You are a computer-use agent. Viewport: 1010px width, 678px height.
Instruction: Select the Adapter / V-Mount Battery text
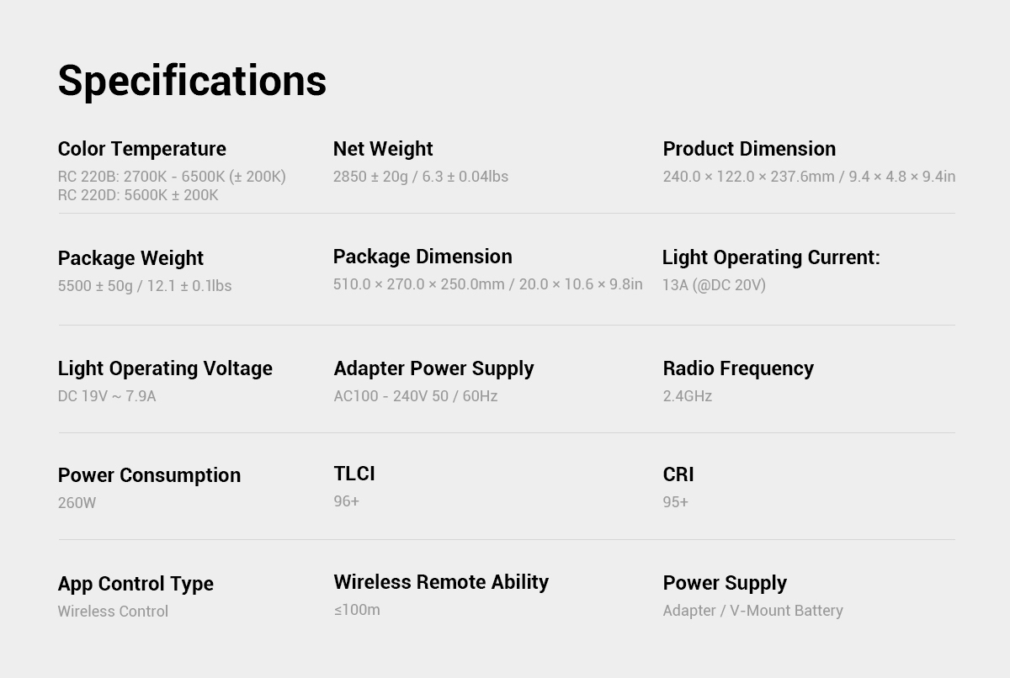point(752,611)
